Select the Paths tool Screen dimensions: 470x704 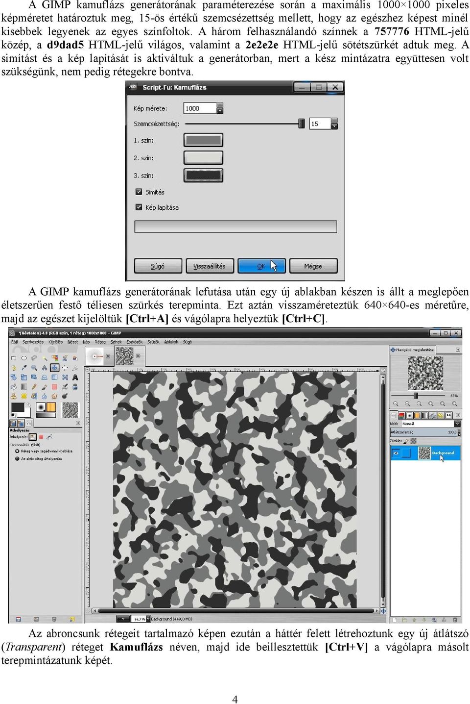click(14, 368)
